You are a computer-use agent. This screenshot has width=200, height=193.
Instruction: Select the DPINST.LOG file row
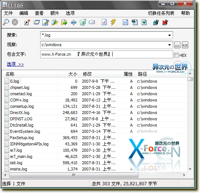tap(95, 119)
